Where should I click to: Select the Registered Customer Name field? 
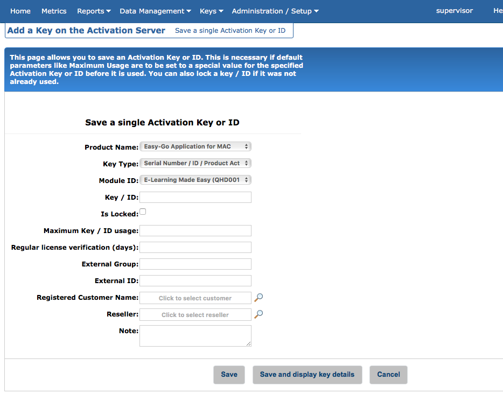coord(195,298)
